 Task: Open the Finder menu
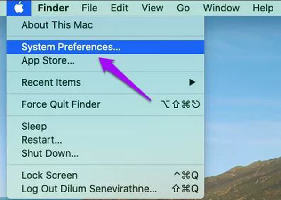(53, 8)
